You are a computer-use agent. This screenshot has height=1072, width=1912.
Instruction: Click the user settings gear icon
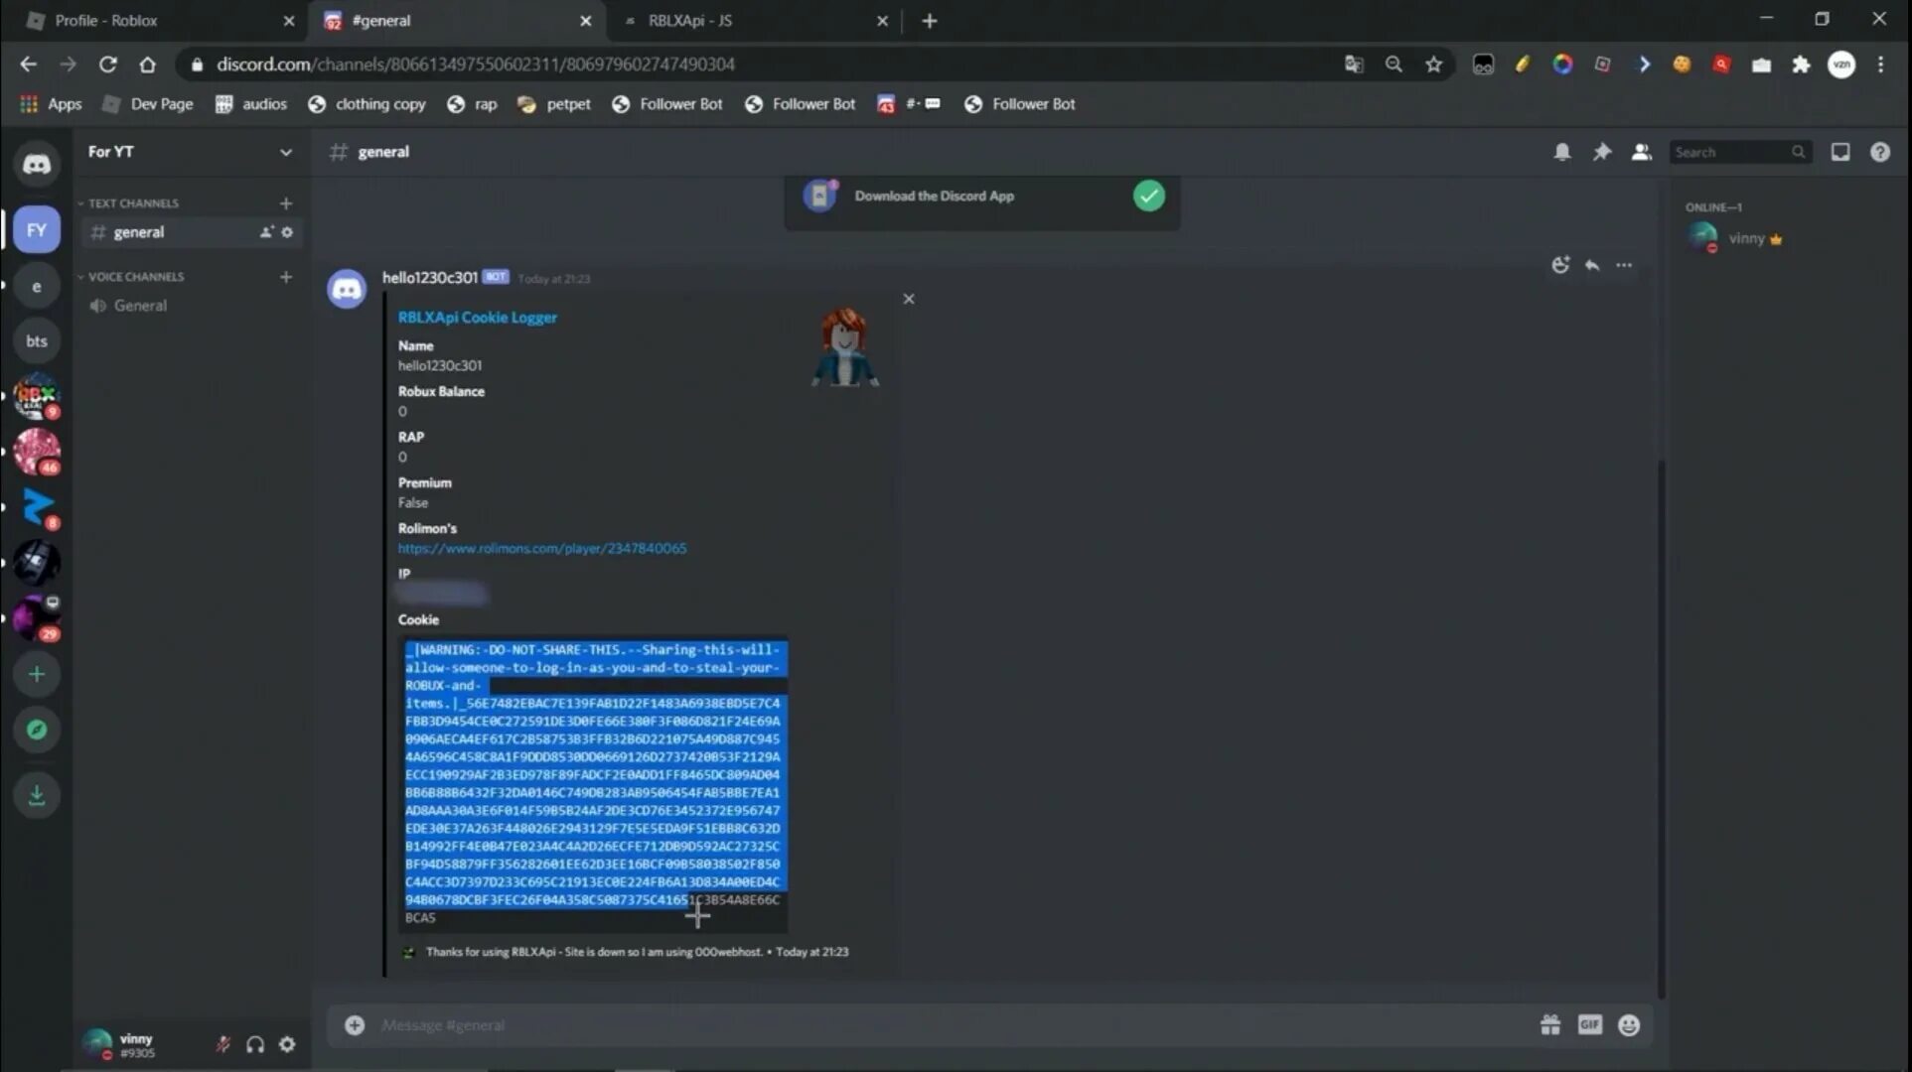pos(288,1043)
